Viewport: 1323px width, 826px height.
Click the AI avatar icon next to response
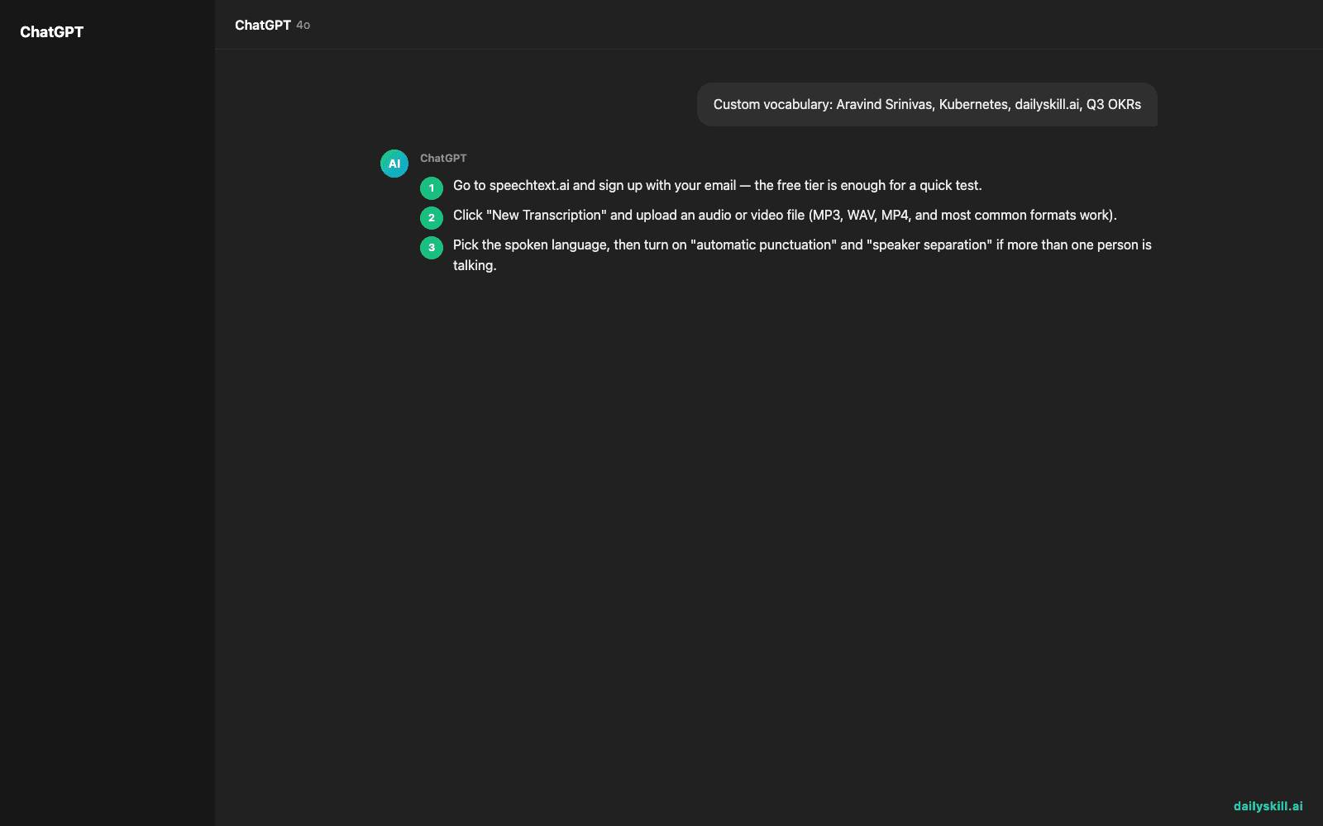[394, 164]
